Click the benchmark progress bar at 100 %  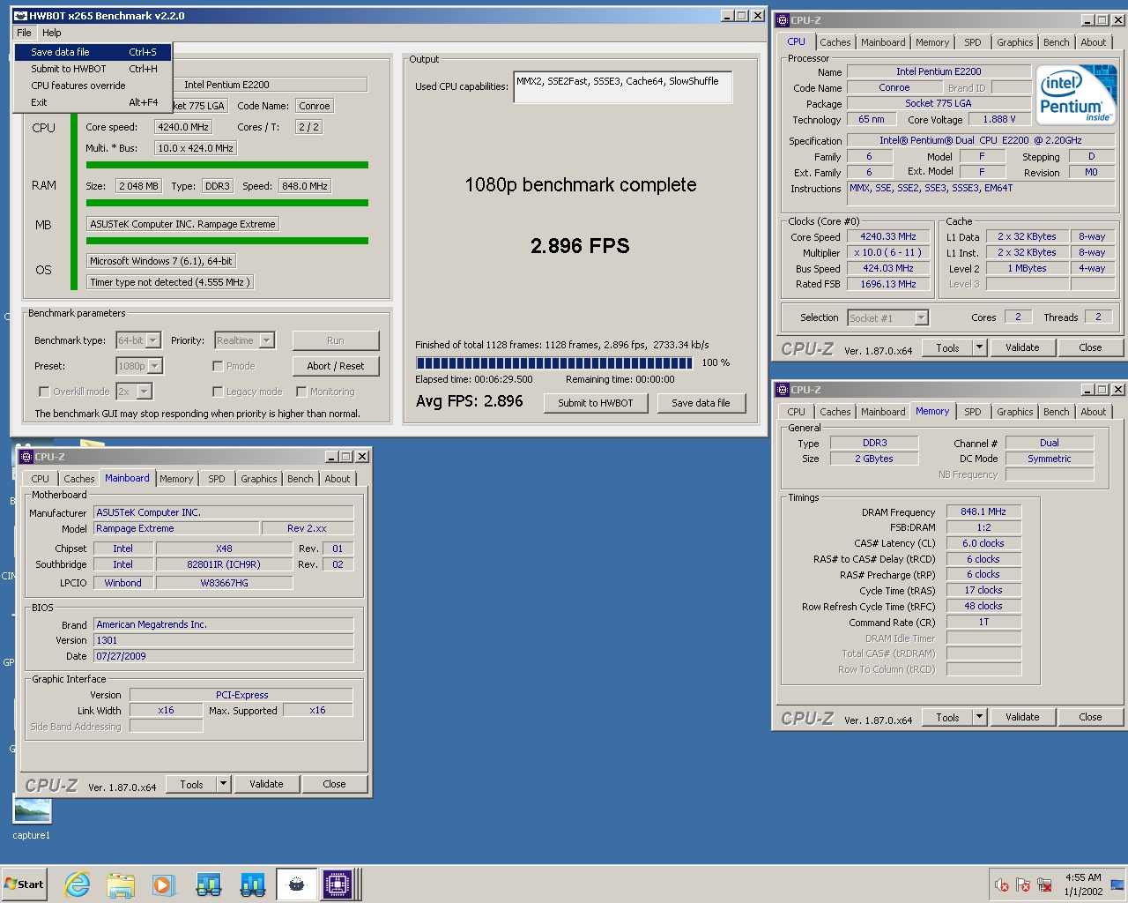click(554, 363)
